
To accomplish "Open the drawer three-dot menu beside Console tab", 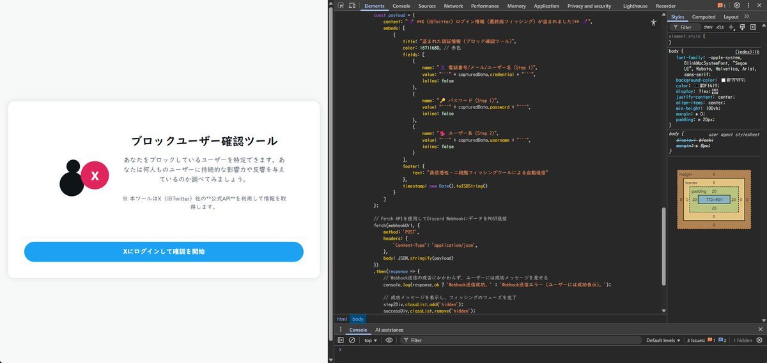I will (341, 330).
